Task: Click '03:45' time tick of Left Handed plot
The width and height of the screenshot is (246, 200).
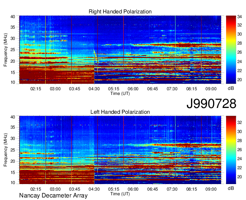Action: point(75,189)
